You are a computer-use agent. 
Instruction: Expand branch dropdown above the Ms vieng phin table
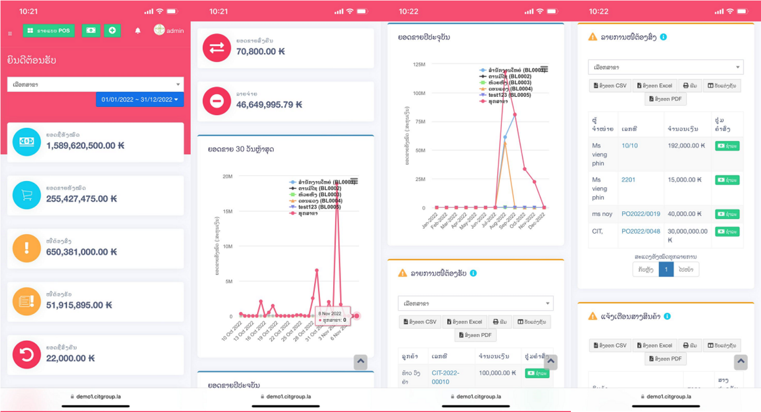(666, 67)
